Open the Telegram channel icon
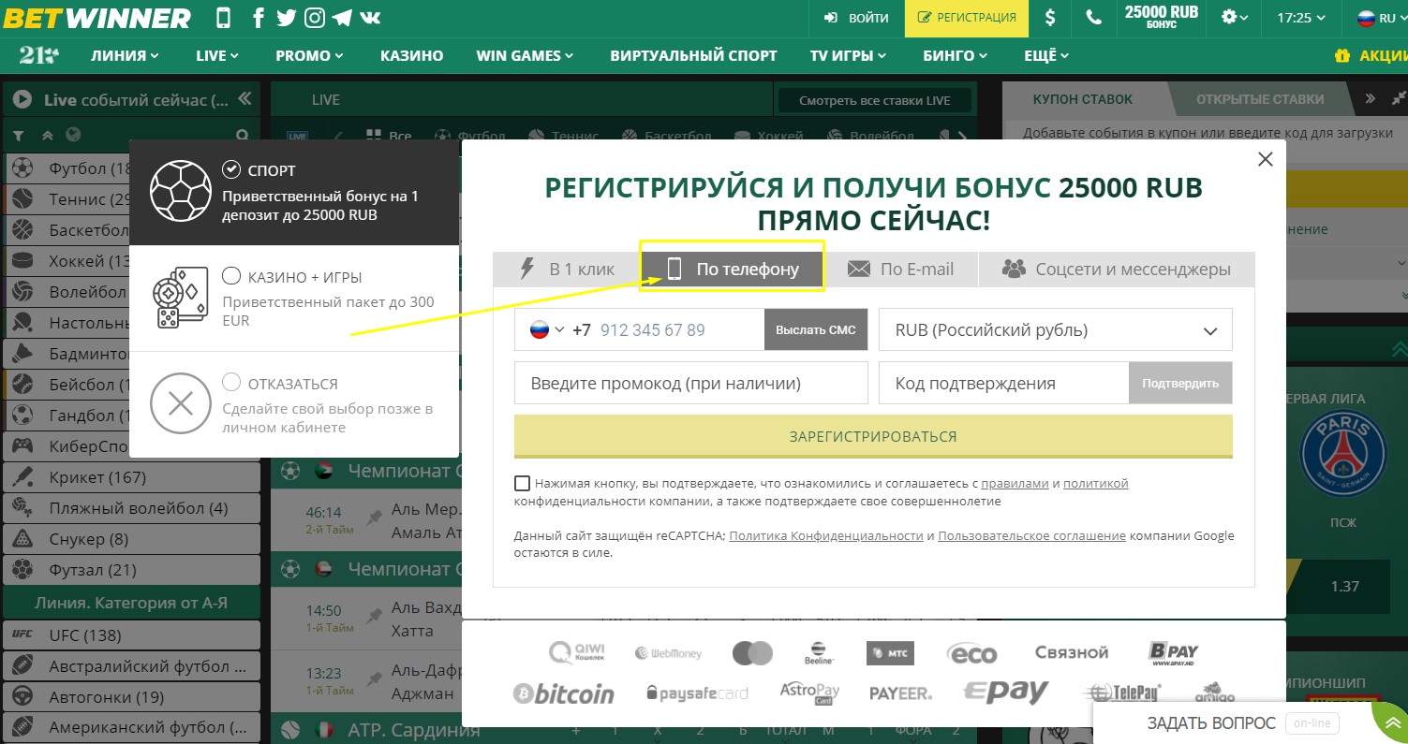The image size is (1408, 744). [x=343, y=18]
